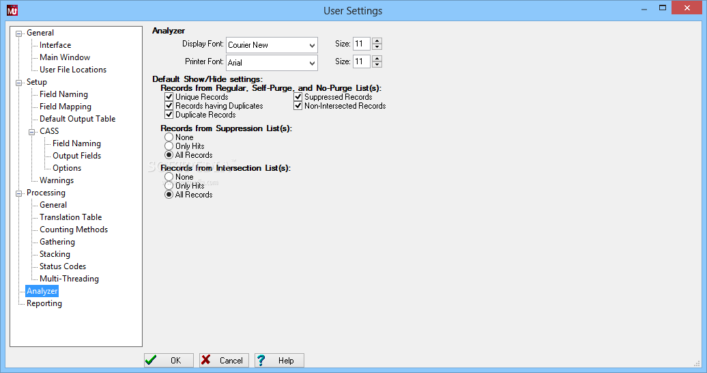Viewport: 707px width, 373px height.
Task: Select Gathering in the tree
Action: click(57, 242)
